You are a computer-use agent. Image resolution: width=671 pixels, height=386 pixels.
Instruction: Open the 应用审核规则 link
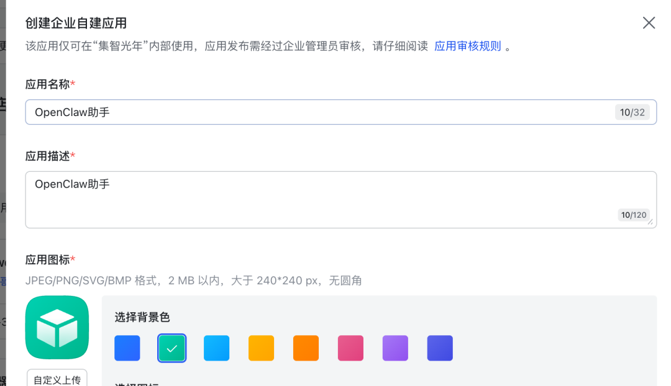pyautogui.click(x=467, y=47)
